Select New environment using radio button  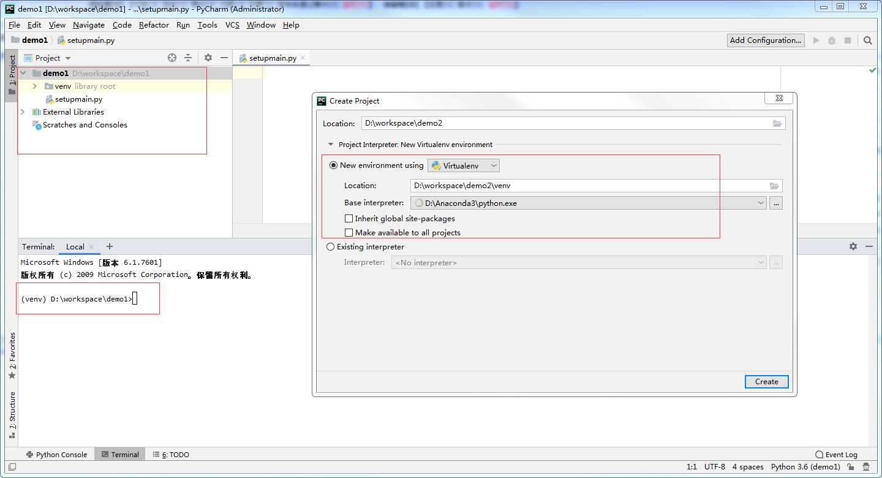tap(333, 165)
